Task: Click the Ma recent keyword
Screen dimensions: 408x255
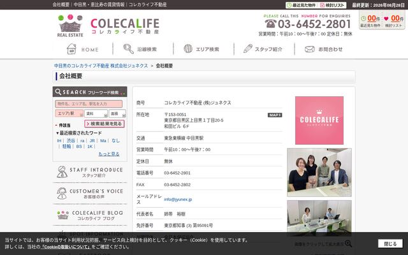Action: [x=103, y=140]
